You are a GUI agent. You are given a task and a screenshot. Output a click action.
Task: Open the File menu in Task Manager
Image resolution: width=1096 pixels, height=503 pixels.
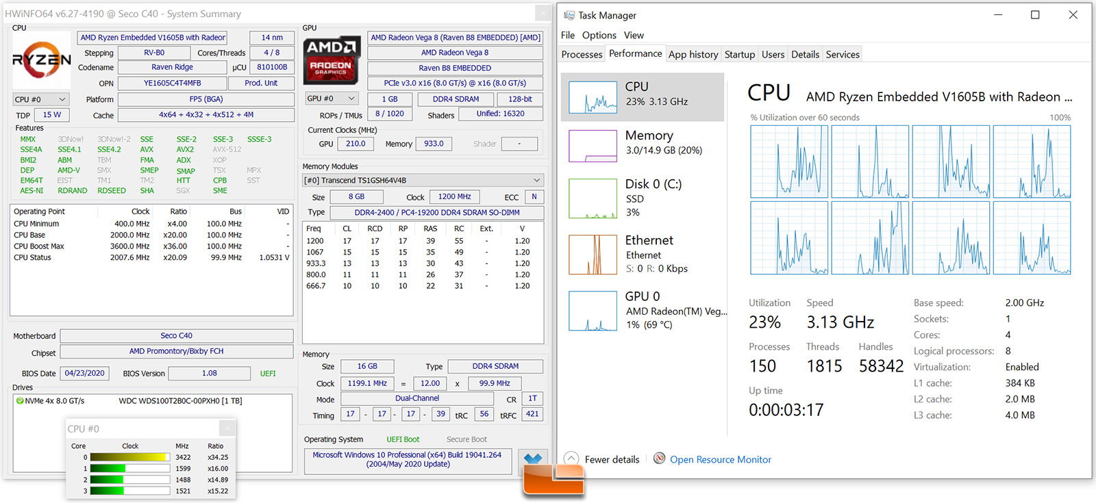[568, 35]
